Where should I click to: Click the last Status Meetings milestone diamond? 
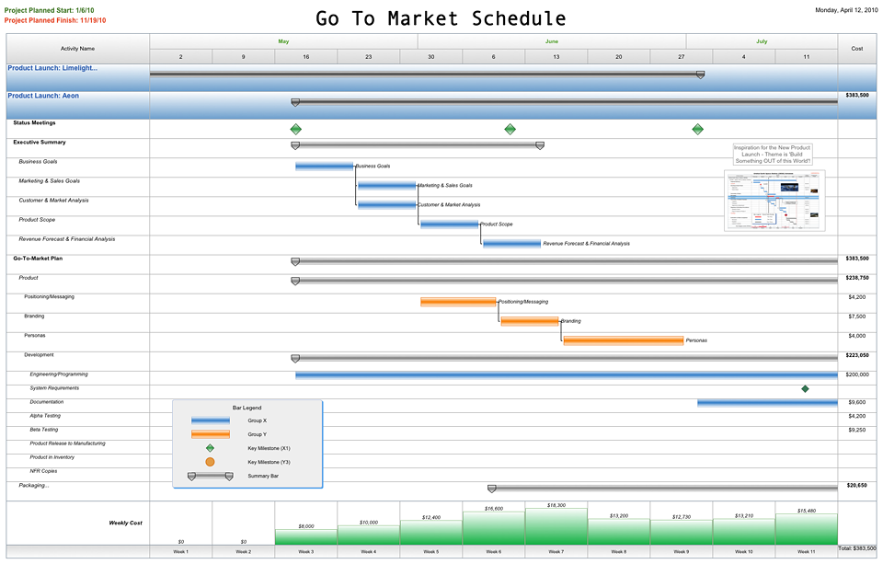[x=697, y=129]
